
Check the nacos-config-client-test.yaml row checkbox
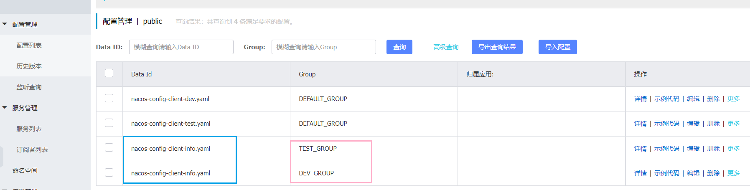point(109,123)
